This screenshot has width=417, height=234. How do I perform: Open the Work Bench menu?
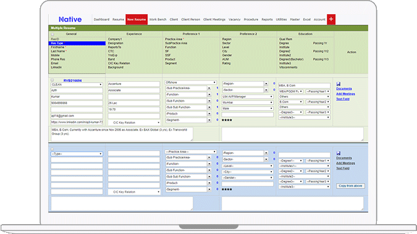tap(158, 19)
